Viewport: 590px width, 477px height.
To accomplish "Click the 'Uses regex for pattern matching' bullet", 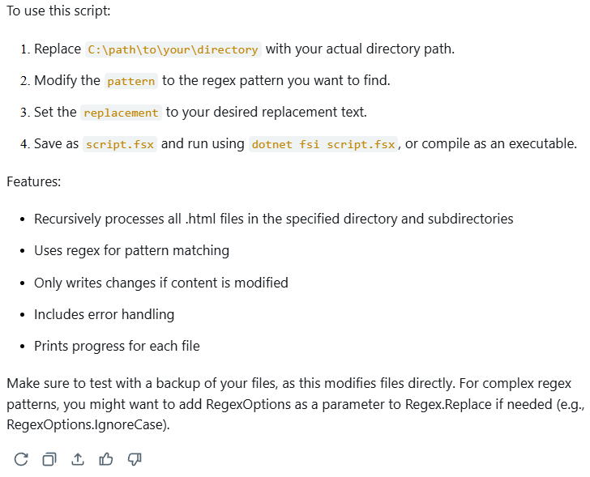I will [131, 251].
